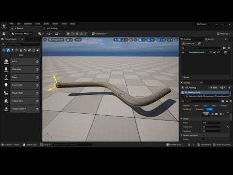Open the Edit menu
Screen dimensions: 233x175
tap(18, 24)
